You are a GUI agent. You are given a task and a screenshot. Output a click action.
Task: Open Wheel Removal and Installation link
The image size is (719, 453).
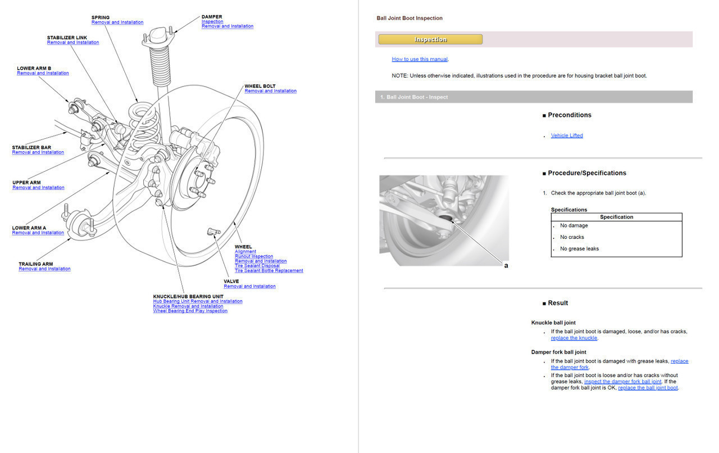click(x=261, y=261)
